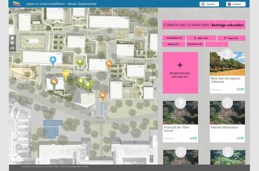Collapse the contributions side panel

point(155,89)
